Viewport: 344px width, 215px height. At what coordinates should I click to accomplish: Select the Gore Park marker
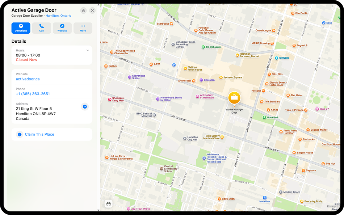pos(264,117)
